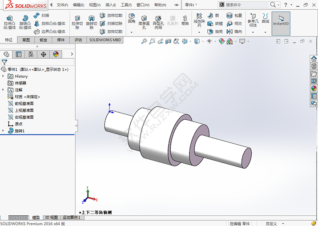Open the Reference Geometry dropdown arrow
The height and width of the screenshot is (226, 318).
pyautogui.click(x=253, y=32)
